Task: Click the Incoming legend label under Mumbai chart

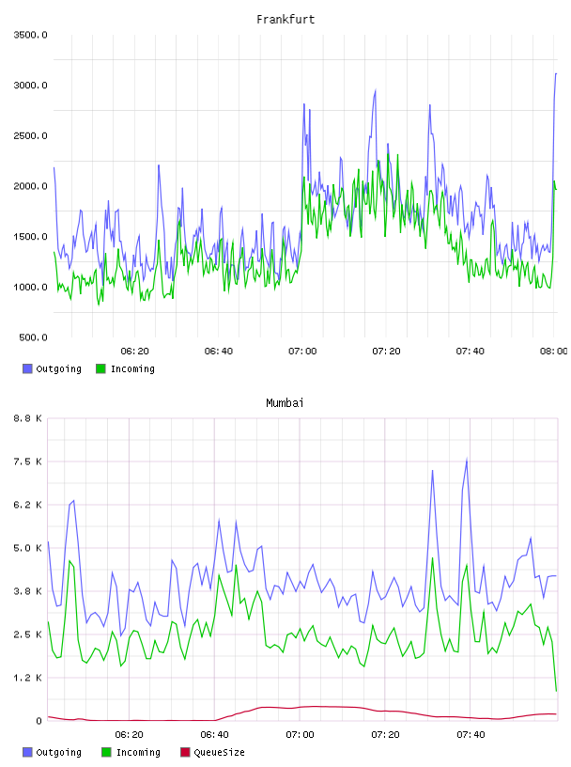Action: click(138, 752)
